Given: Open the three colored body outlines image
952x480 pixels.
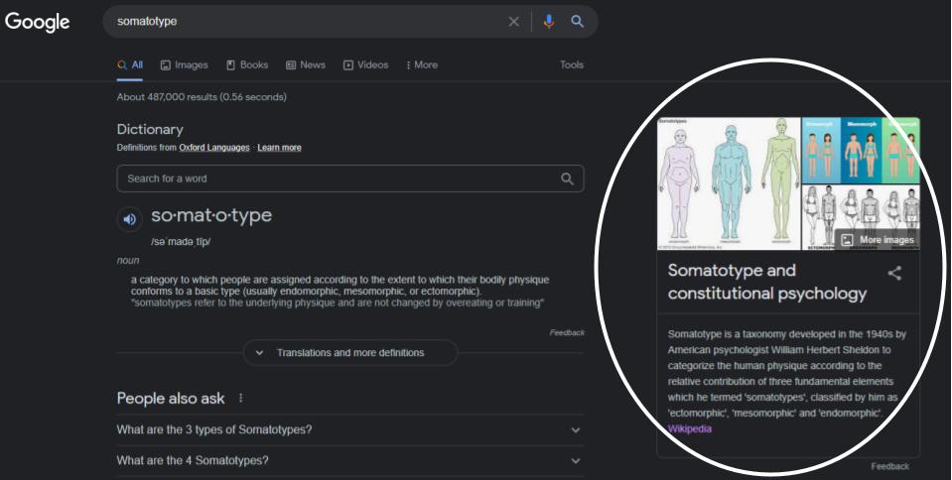Looking at the screenshot, I should pyautogui.click(x=729, y=183).
